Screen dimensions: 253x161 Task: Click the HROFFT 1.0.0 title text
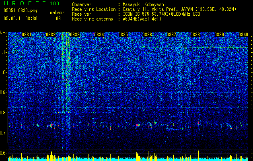[x=31, y=3]
